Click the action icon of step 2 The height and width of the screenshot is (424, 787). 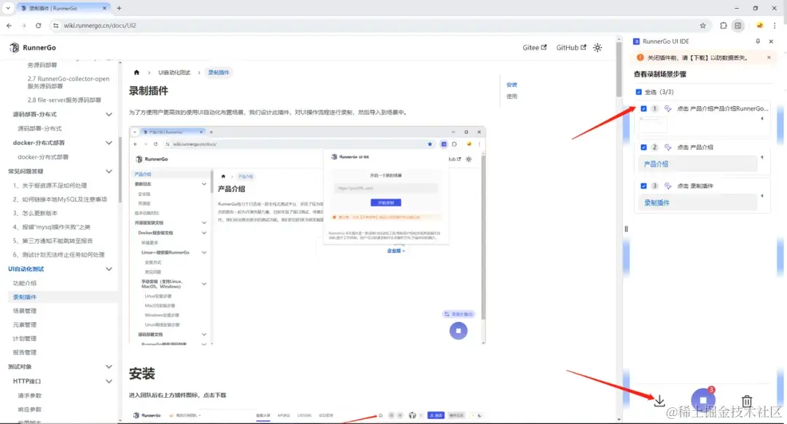[668, 148]
